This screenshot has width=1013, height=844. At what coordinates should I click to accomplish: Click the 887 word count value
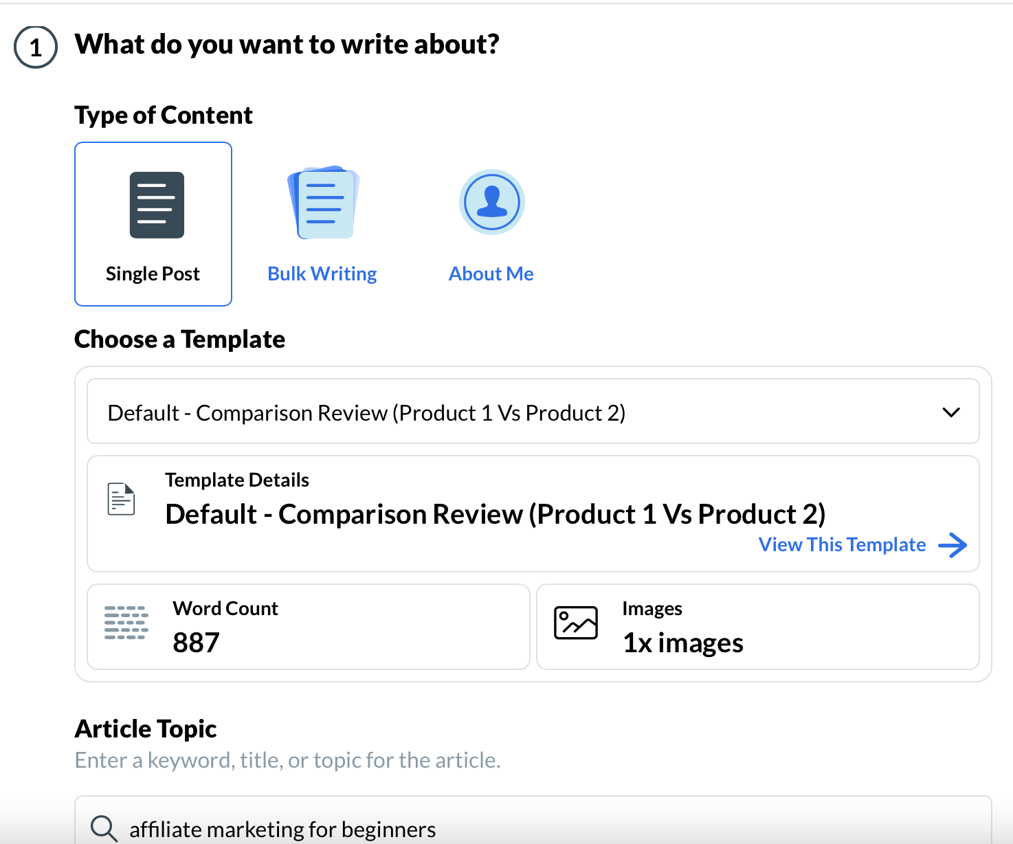[197, 643]
